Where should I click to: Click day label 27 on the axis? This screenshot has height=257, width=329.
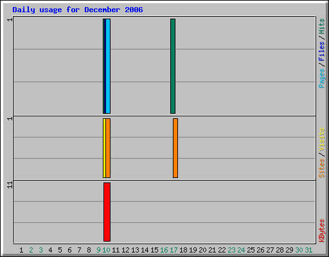[270, 250]
